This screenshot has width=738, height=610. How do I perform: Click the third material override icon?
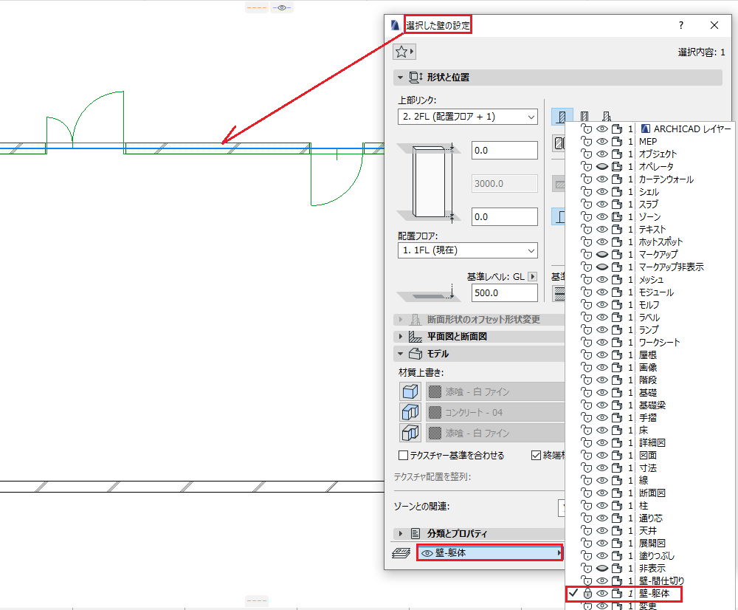[x=410, y=433]
